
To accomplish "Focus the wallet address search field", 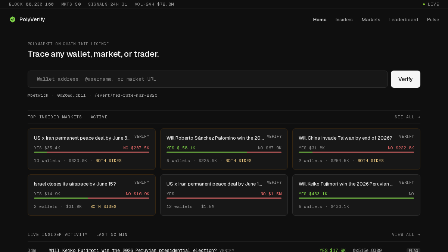I will (208, 79).
